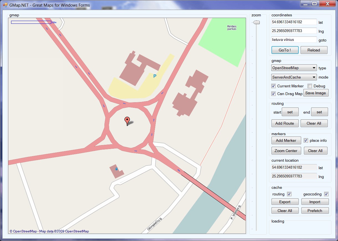
Task: Click the GMap.NET app icon in title bar
Action: point(5,5)
